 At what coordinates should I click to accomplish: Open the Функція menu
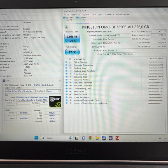(86, 15)
